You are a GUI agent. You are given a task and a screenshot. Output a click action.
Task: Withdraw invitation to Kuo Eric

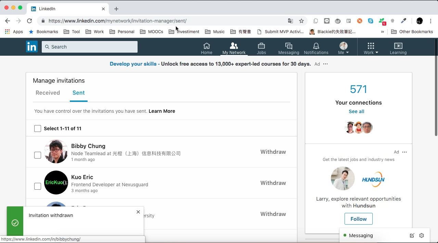[x=273, y=183]
